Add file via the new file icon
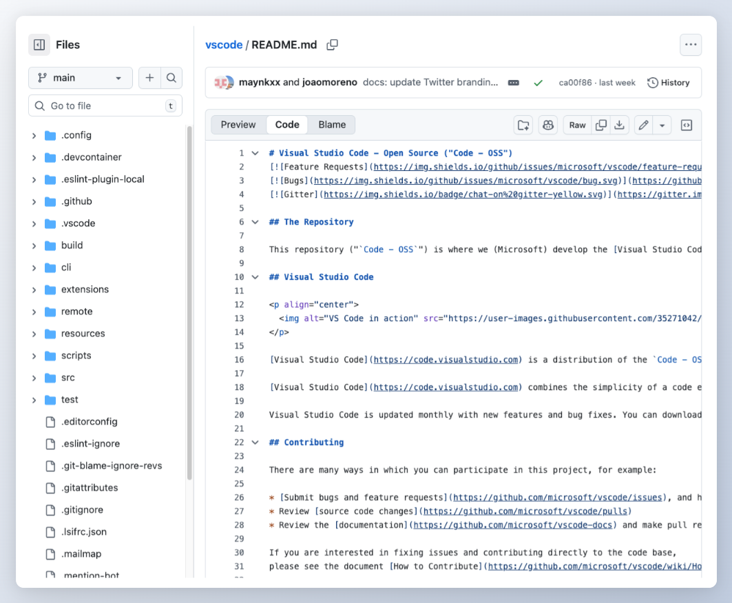Screen dimensions: 732x603 click(x=149, y=78)
